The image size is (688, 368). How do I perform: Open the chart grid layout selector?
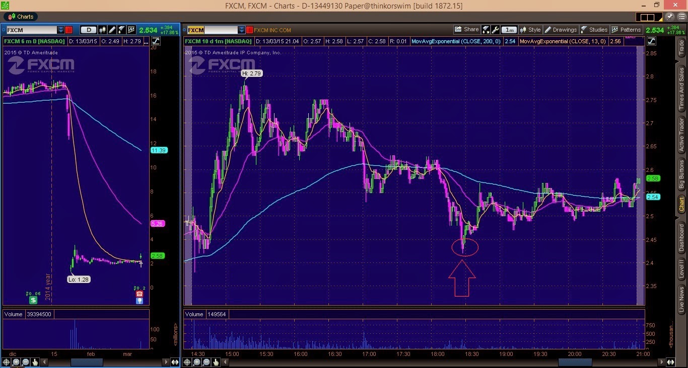(x=649, y=17)
